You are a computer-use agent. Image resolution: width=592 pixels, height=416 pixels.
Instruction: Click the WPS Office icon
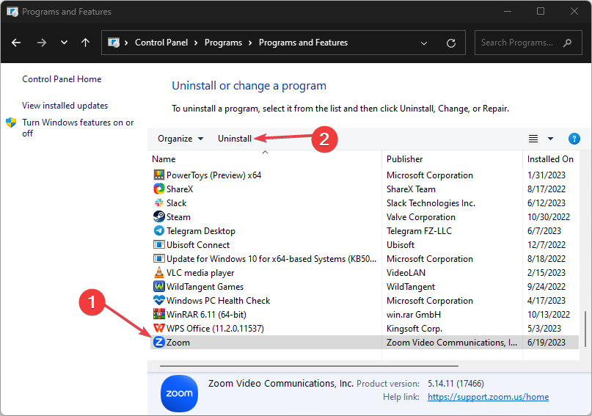click(x=159, y=328)
